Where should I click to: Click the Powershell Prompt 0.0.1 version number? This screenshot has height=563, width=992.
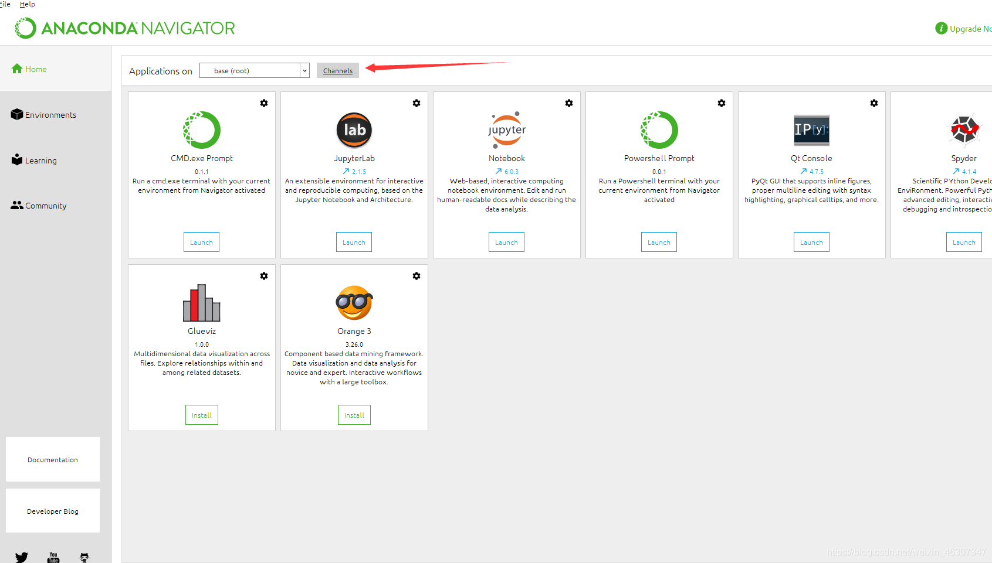point(659,172)
